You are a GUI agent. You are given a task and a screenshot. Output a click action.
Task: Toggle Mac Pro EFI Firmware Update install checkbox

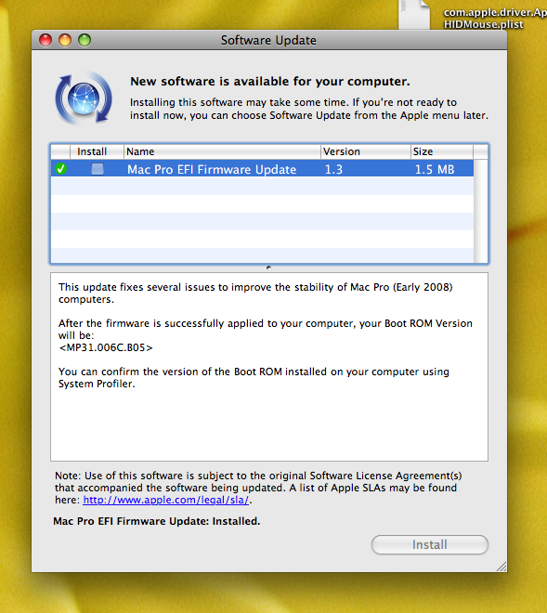click(98, 169)
